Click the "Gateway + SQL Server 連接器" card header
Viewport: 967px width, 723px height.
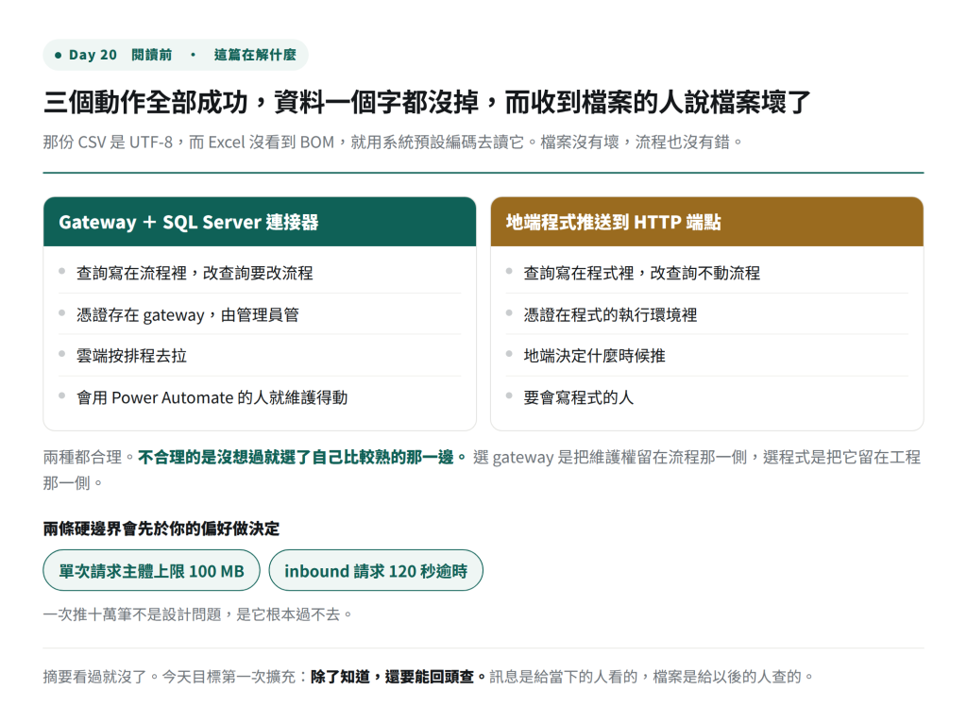pyautogui.click(x=260, y=222)
